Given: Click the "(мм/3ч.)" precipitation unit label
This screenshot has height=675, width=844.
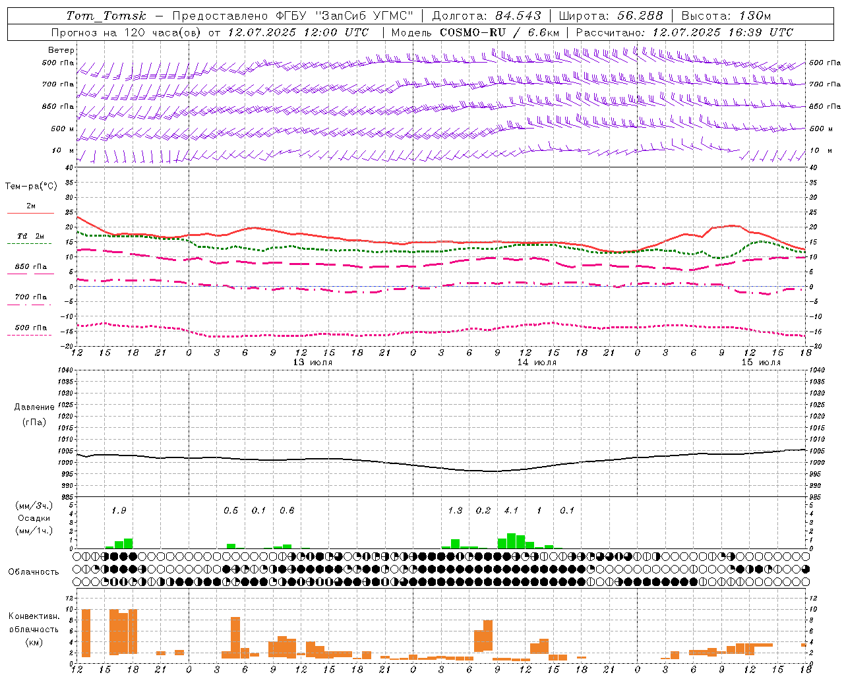Looking at the screenshot, I should (x=34, y=506).
